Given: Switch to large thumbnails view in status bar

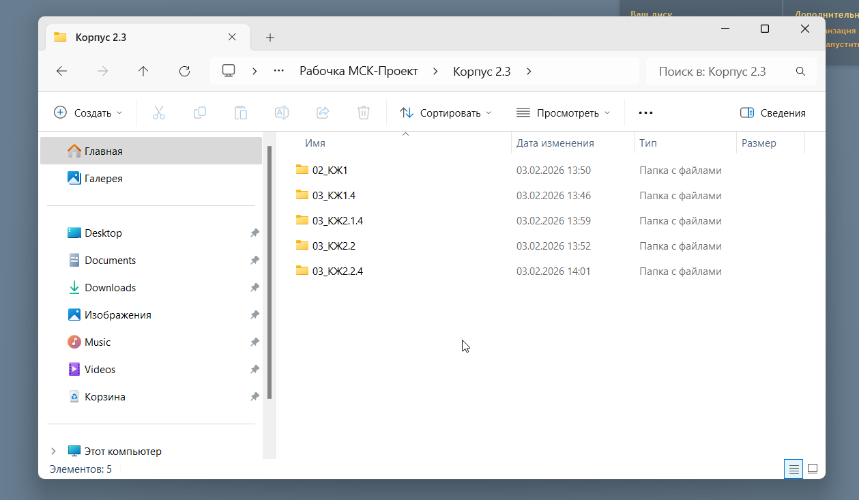Looking at the screenshot, I should pos(813,469).
